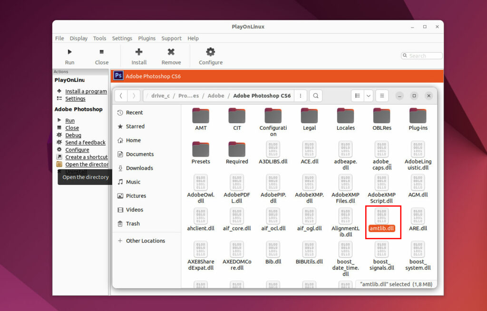Viewport: 487px width, 311px height.
Task: Toggle the list view button
Action: point(357,96)
